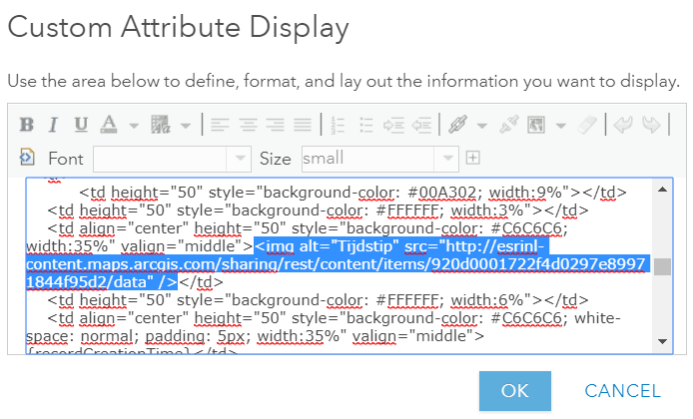Image resolution: width=693 pixels, height=419 pixels.
Task: Click the editor scrollbar thumb
Action: 662,266
